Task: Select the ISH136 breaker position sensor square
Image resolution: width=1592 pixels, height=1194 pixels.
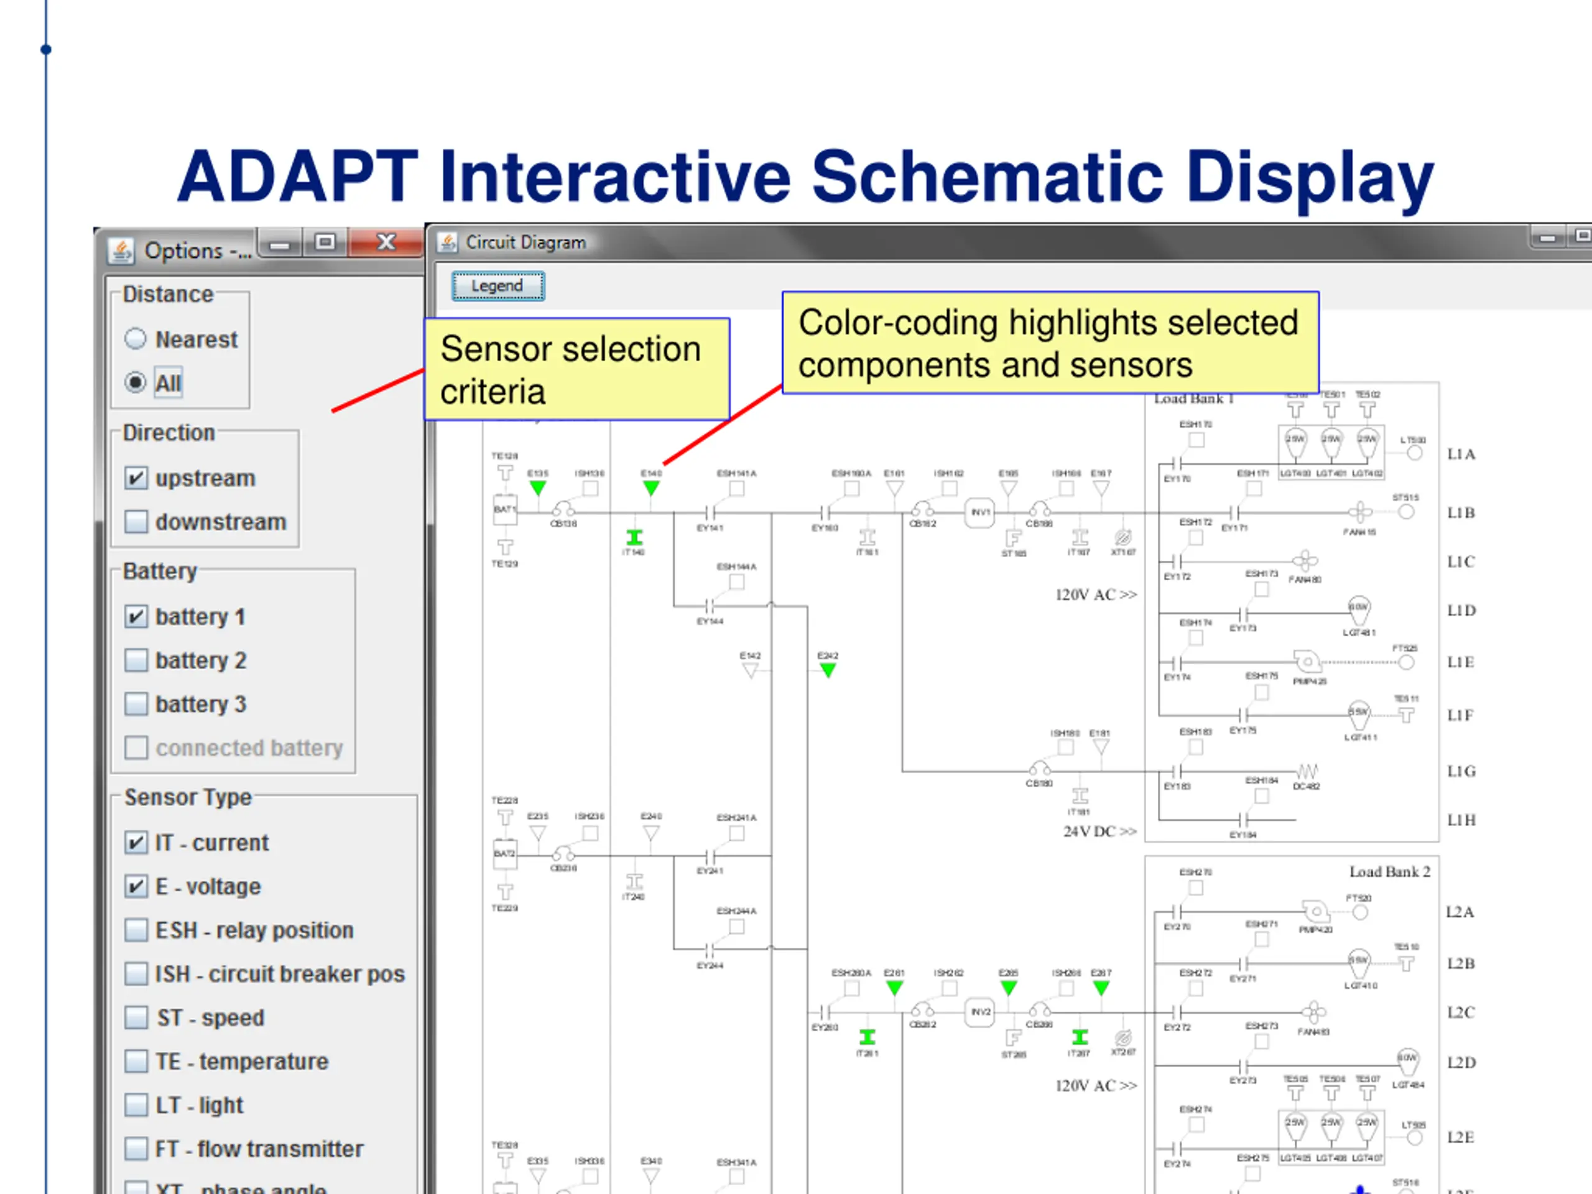Action: (590, 489)
